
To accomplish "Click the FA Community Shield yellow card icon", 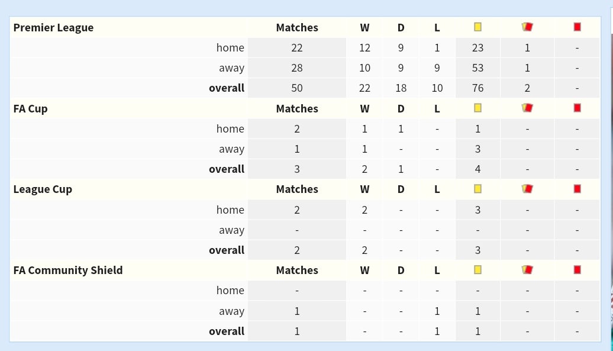I will pyautogui.click(x=478, y=270).
